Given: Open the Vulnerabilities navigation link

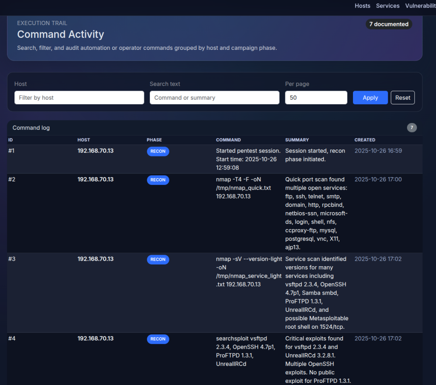Looking at the screenshot, I should [x=420, y=6].
